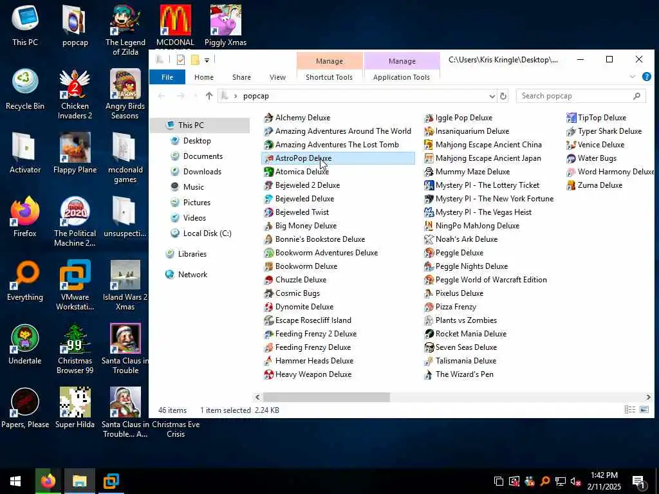The height and width of the screenshot is (494, 659).
Task: Select the Undertale desktop icon
Action: (25, 344)
